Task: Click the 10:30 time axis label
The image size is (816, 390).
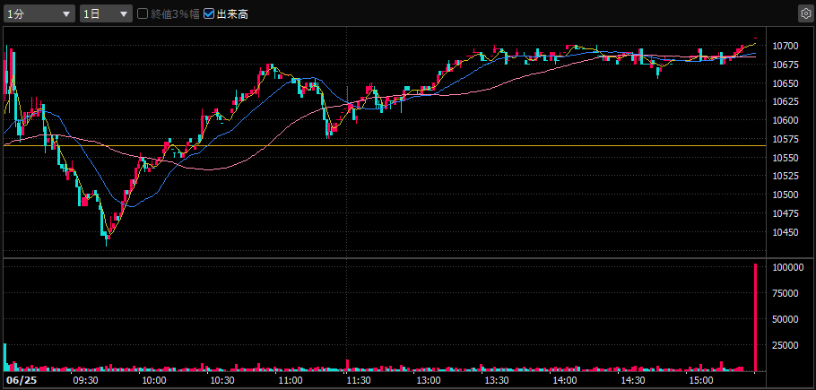Action: [222, 381]
